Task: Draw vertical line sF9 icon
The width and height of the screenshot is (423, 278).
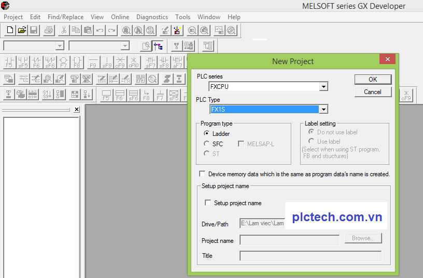Action: click(x=107, y=63)
